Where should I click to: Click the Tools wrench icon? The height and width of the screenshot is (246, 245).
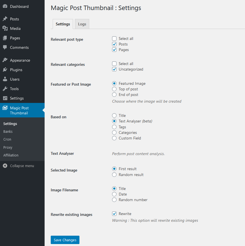click(x=5, y=89)
